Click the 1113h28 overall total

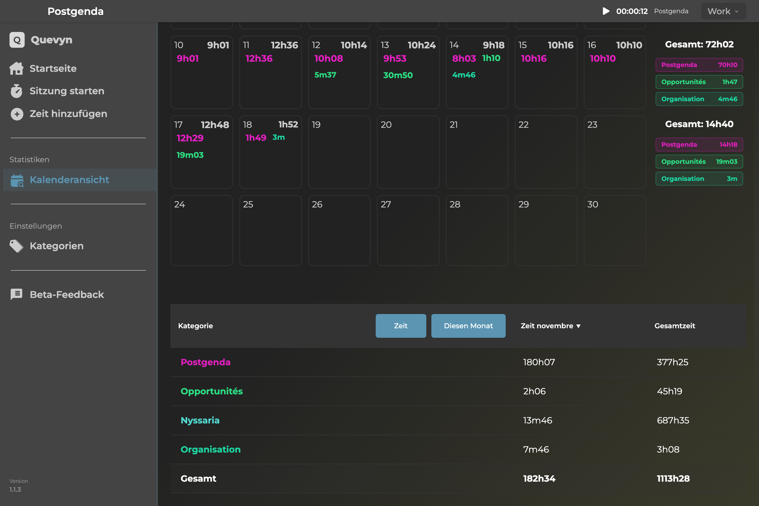674,478
